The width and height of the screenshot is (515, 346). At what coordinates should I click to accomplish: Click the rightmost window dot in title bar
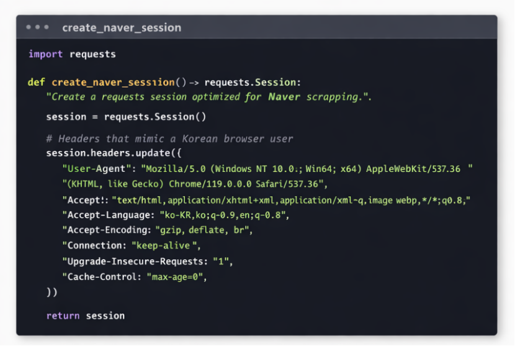pos(46,28)
